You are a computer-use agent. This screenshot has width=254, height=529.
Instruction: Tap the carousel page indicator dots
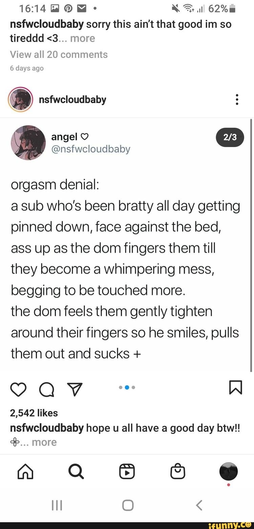(127, 387)
